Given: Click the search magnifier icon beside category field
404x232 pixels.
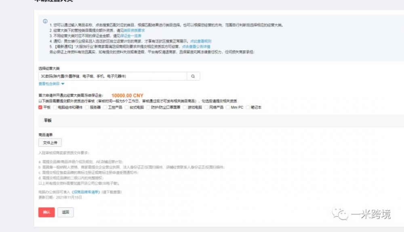Looking at the screenshot, I should point(193,76).
